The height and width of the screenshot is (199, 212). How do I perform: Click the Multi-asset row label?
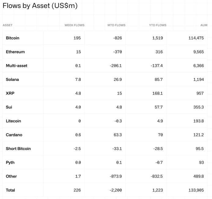click(17, 66)
